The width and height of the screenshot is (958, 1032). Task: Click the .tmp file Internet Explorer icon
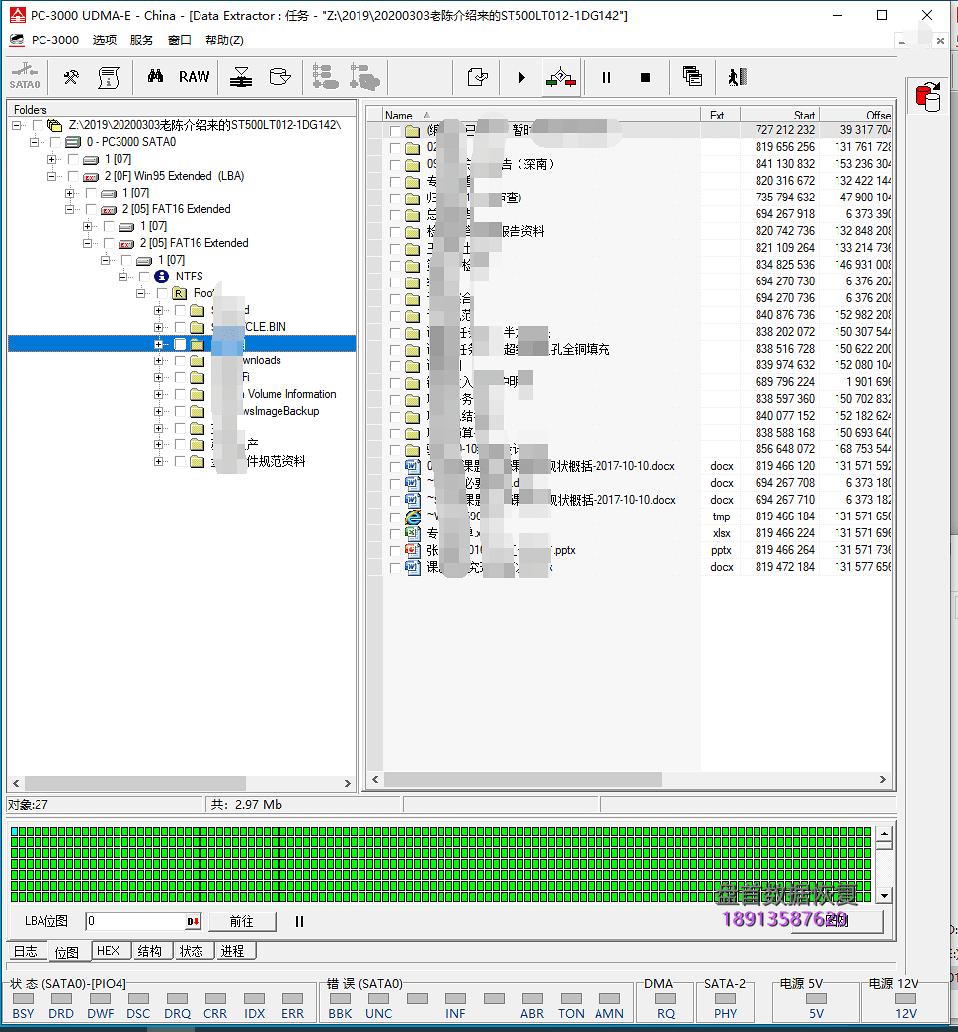coord(413,516)
